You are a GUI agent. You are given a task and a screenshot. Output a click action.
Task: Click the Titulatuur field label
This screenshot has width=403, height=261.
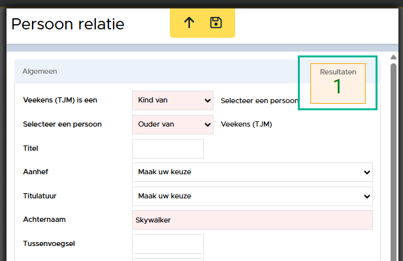pos(40,196)
